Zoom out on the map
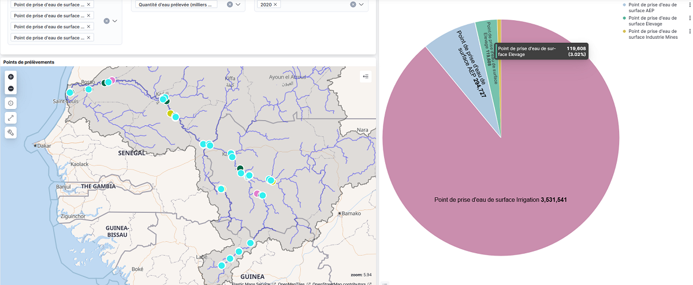The width and height of the screenshot is (693, 285). pos(11,89)
